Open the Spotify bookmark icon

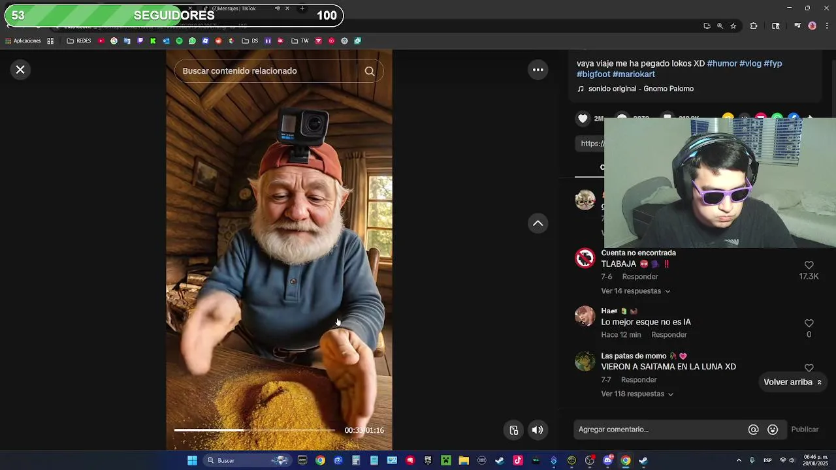[179, 41]
